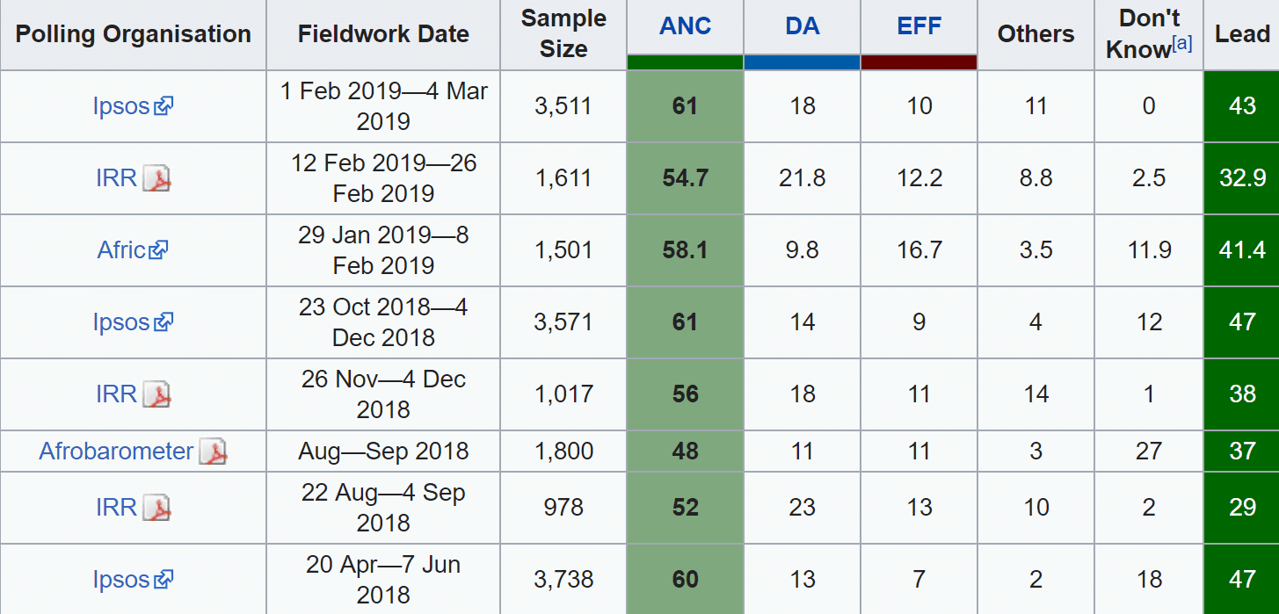Click the Lead cell showing 32.9
1279x614 pixels.
tap(1242, 178)
